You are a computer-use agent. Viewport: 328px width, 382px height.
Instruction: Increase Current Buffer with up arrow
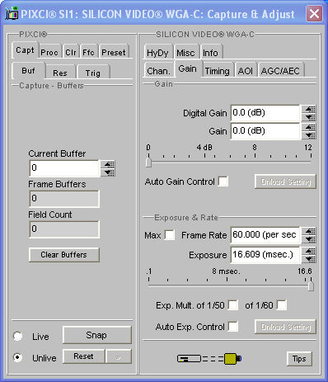click(108, 164)
